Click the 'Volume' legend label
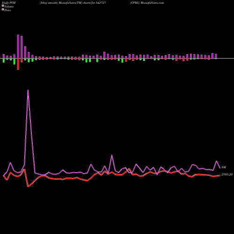The image size is (234, 234). point(9,7)
